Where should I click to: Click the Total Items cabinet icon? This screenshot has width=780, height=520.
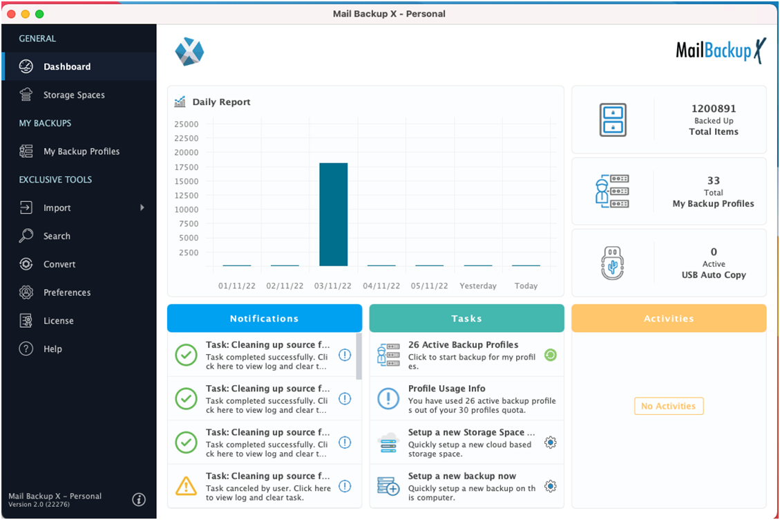click(613, 120)
